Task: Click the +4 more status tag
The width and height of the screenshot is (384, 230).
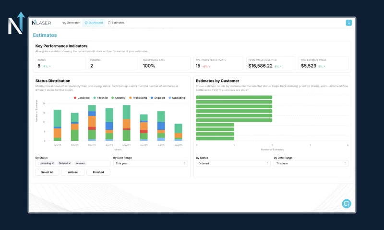Action: click(x=80, y=163)
